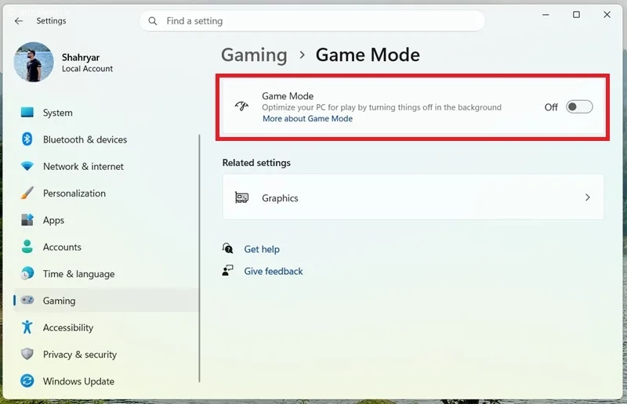Click the Shahryar account name
This screenshot has width=627, height=404.
click(x=81, y=57)
